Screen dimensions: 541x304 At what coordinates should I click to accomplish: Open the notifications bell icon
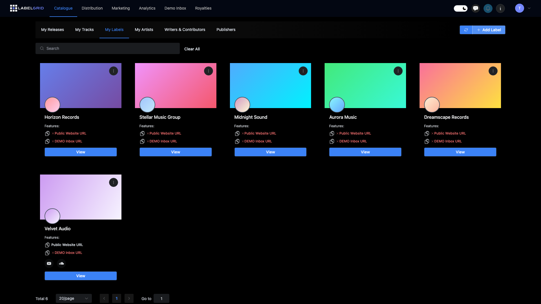click(x=488, y=8)
